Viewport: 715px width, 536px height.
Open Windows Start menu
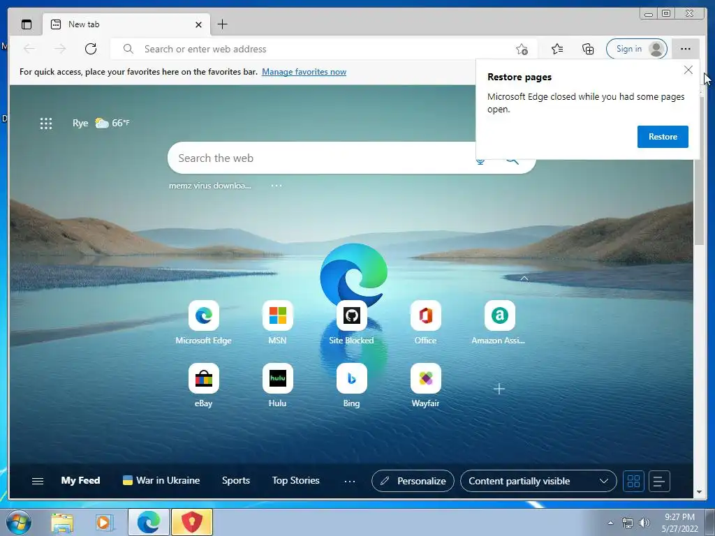point(17,522)
